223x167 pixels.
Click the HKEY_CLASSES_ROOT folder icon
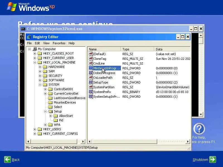tap(40, 53)
